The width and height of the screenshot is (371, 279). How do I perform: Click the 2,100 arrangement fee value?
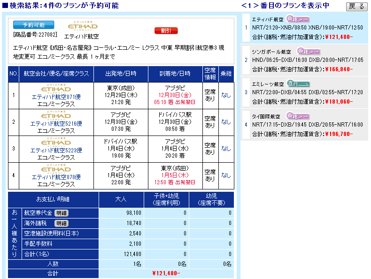point(135,243)
